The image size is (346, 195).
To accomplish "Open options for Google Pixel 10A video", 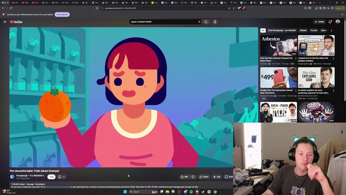I will [x=295, y=90].
